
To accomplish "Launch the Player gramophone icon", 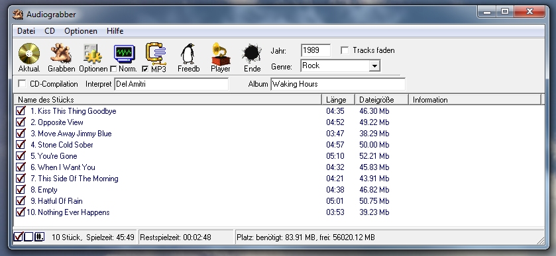I will point(221,54).
